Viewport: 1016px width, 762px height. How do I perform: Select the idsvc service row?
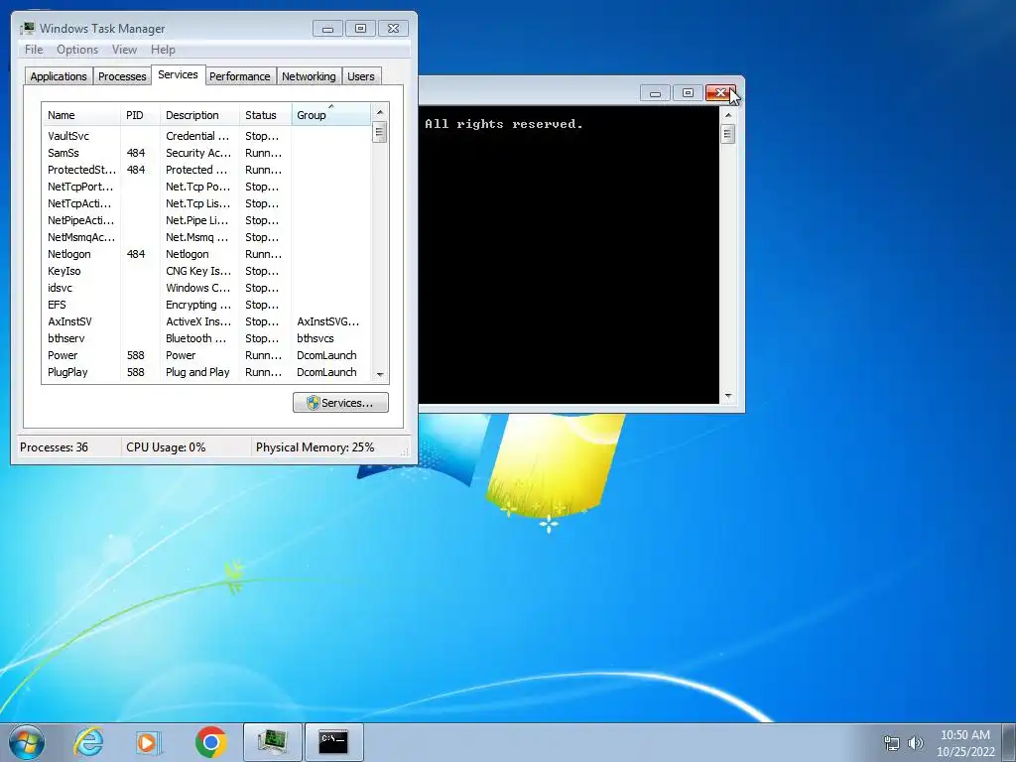(x=206, y=288)
